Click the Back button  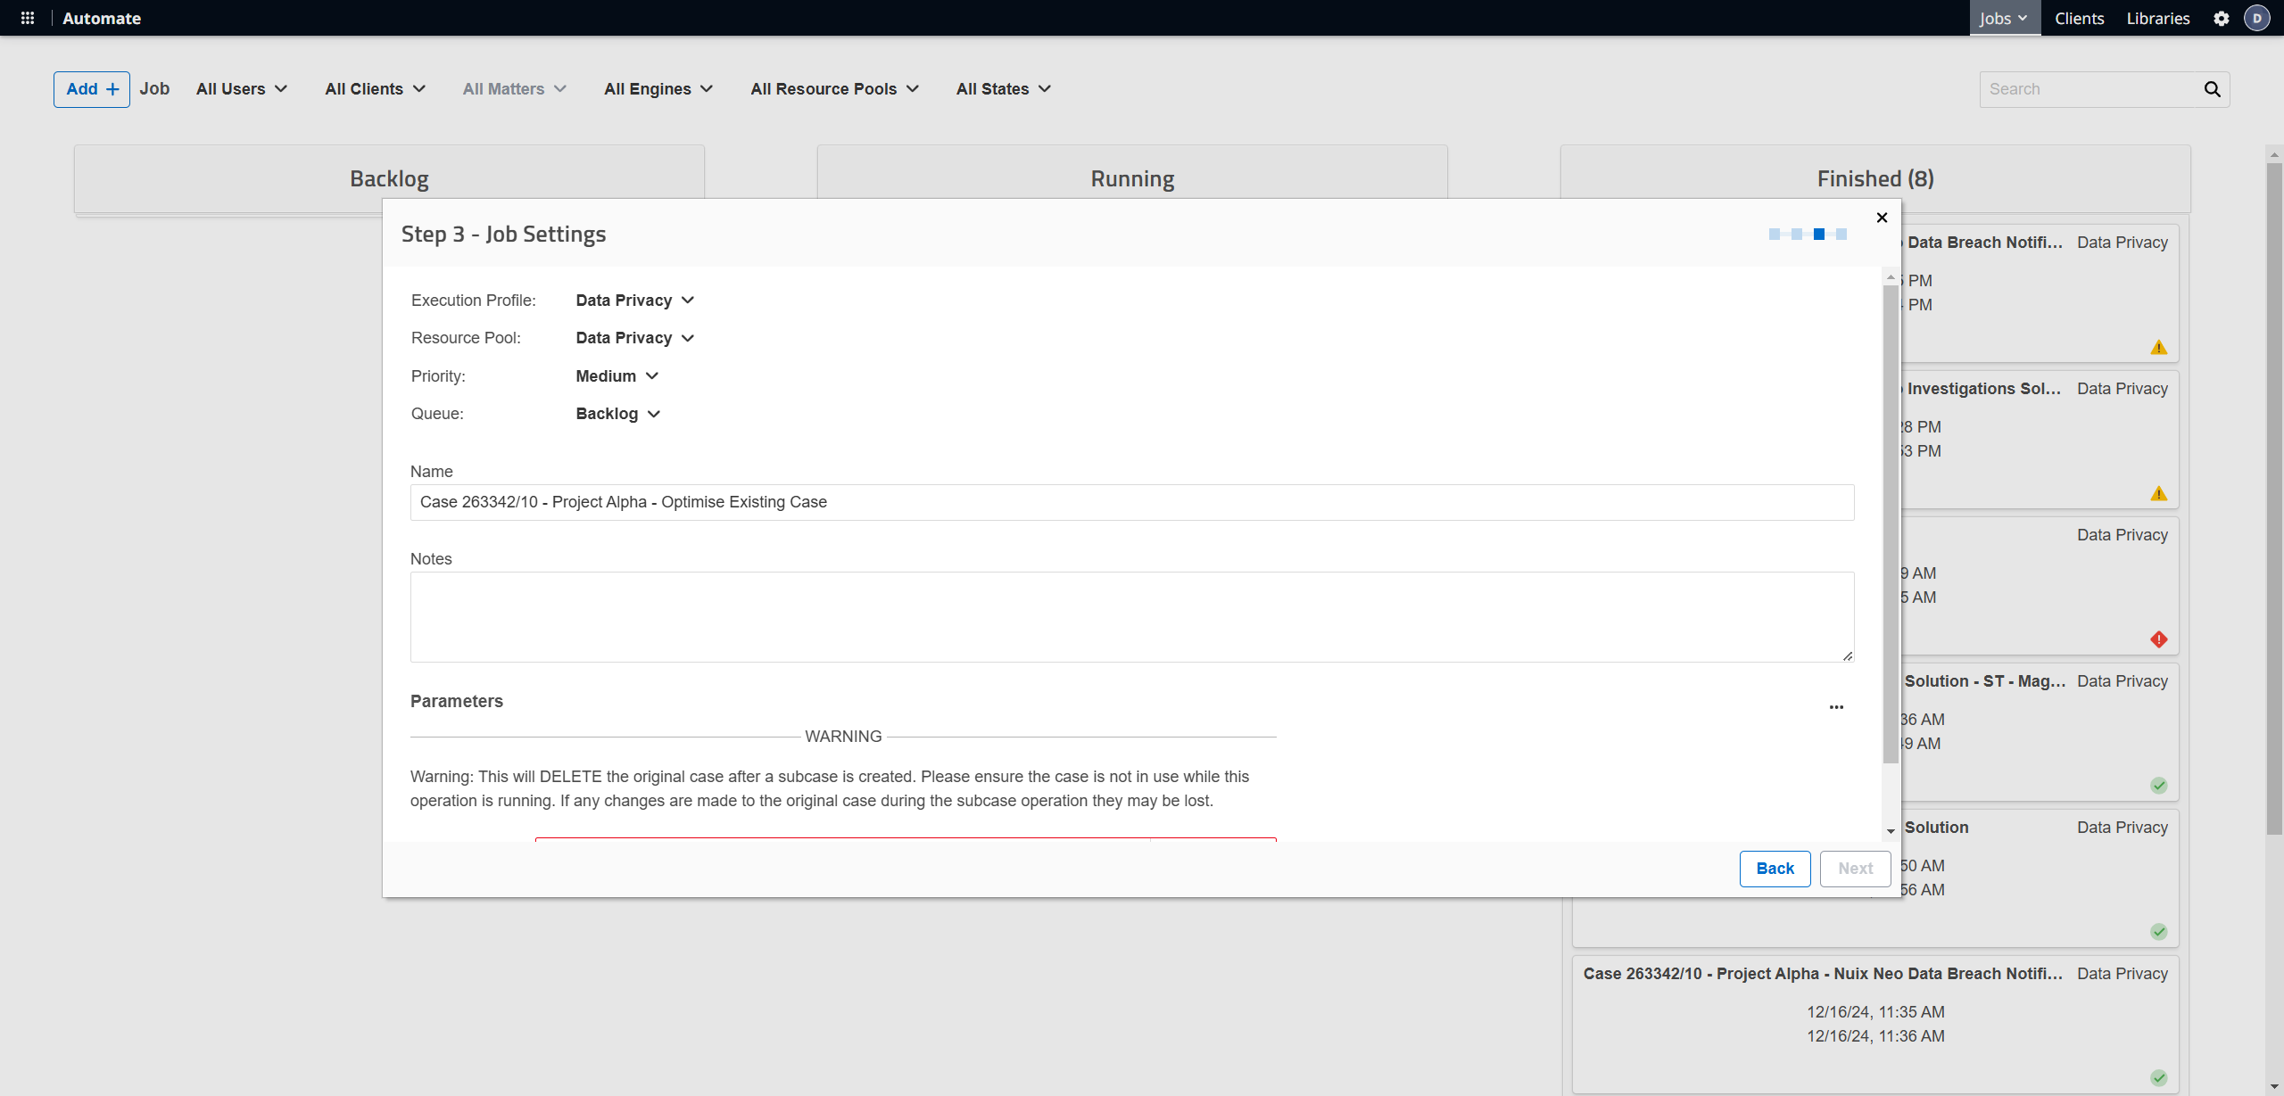(1774, 869)
